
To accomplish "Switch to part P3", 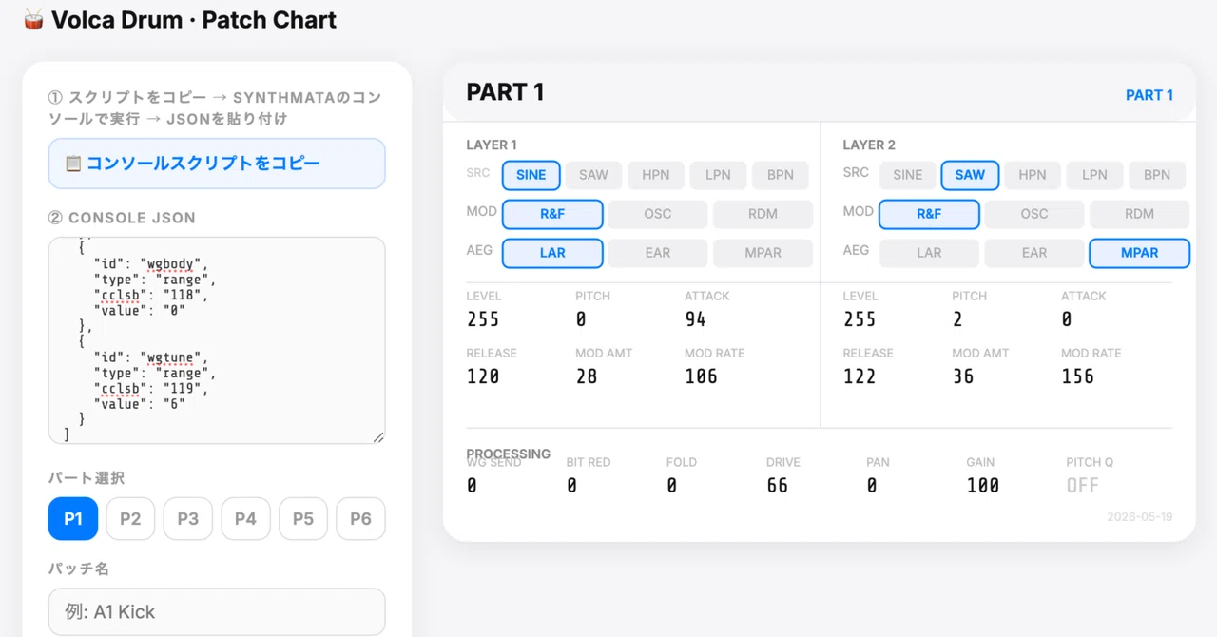I will pos(188,519).
